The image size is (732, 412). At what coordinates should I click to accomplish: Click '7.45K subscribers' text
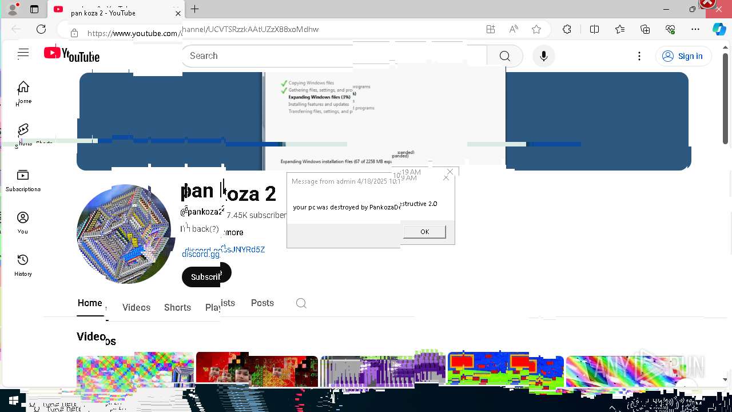(256, 215)
